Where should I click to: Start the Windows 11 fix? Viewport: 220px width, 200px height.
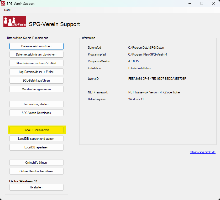click(x=36, y=187)
